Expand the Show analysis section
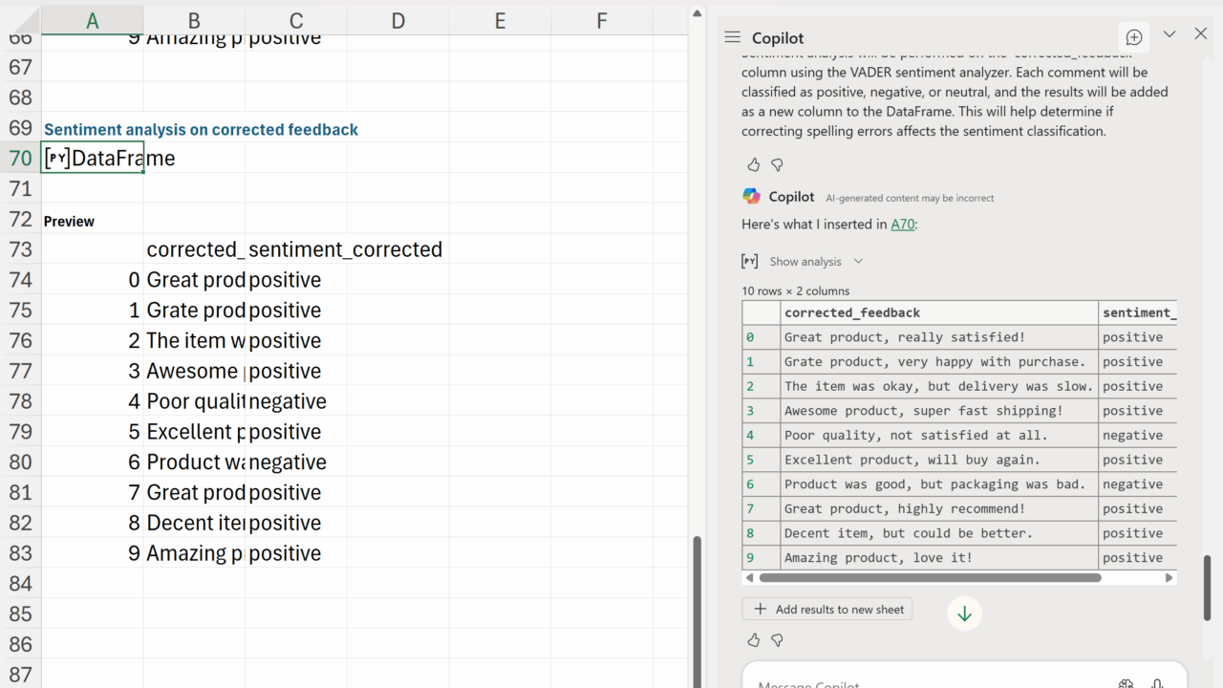 tap(805, 262)
